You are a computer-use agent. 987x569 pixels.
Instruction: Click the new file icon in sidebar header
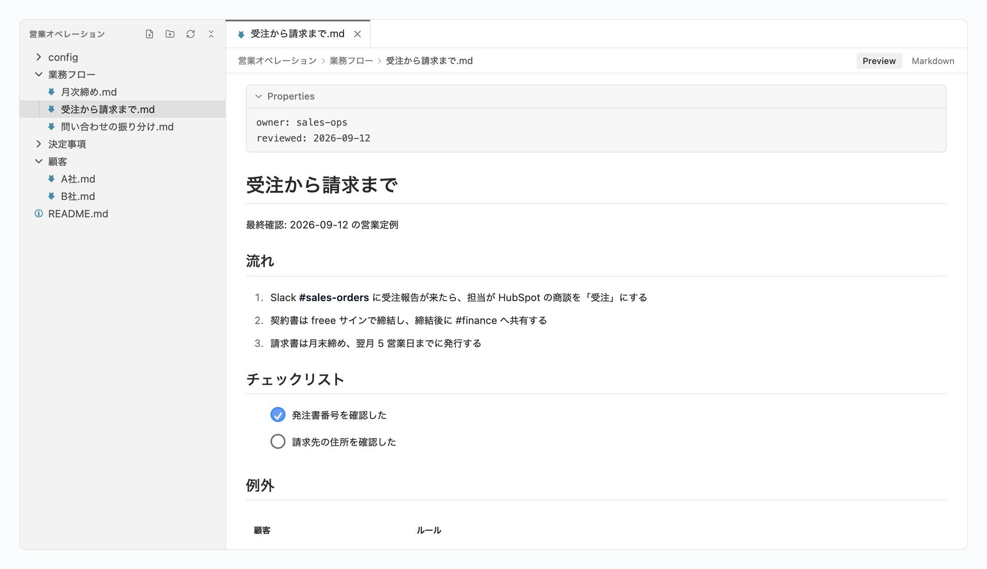point(150,34)
